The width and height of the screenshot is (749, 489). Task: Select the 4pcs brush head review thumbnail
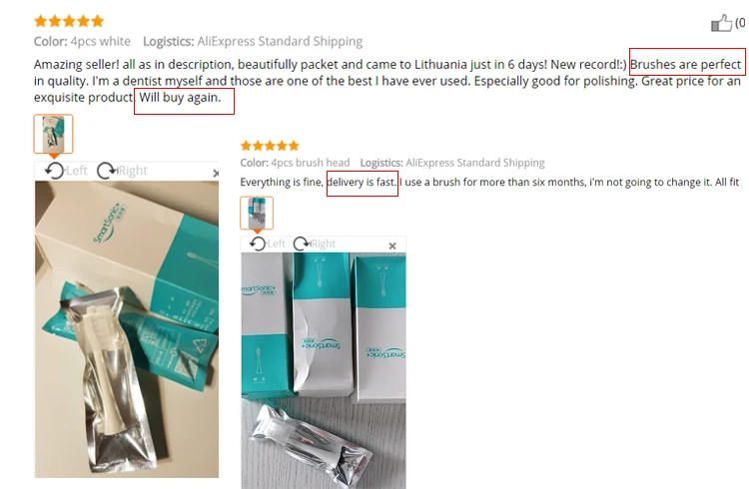tap(257, 213)
